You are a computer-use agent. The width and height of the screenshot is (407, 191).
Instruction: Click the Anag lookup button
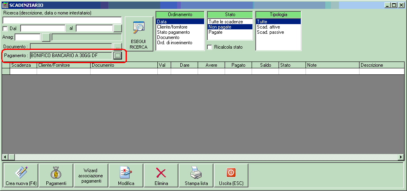(46, 37)
